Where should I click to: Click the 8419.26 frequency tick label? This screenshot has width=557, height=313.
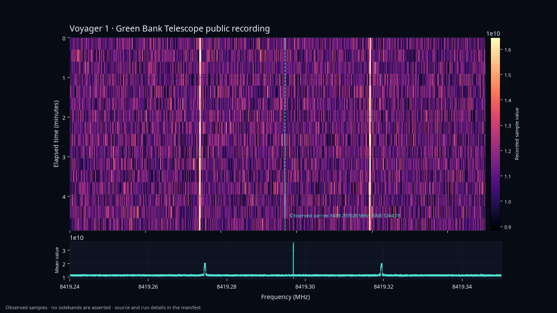[148, 287]
